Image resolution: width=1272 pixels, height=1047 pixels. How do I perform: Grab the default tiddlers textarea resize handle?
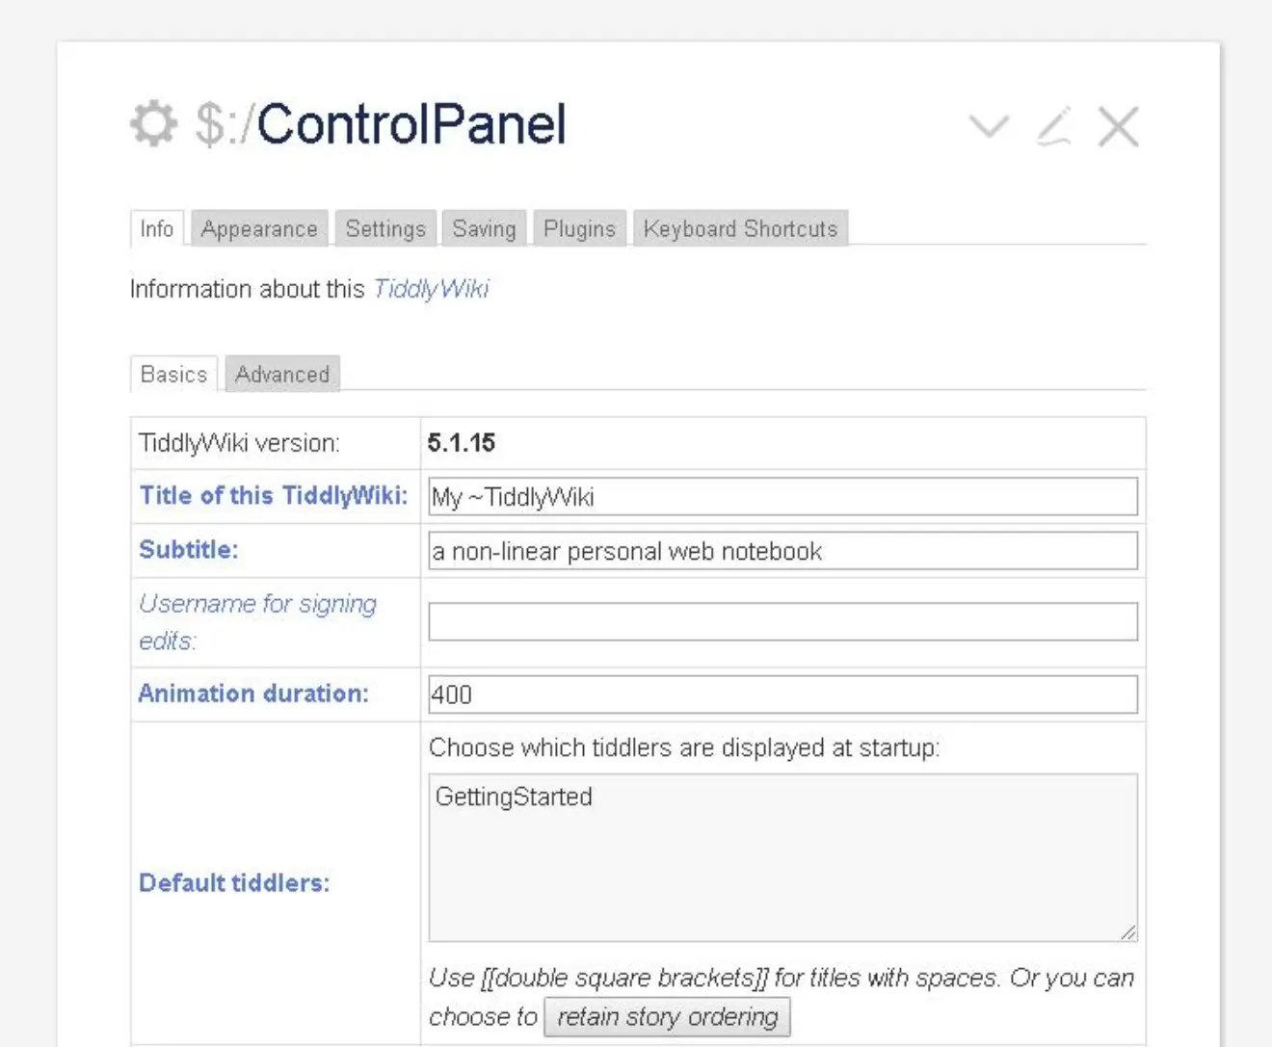tap(1128, 931)
